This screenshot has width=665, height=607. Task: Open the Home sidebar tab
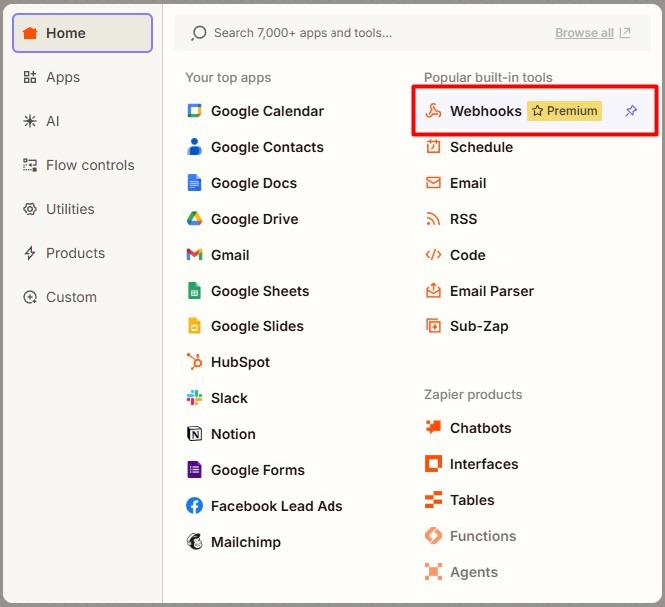[x=82, y=33]
